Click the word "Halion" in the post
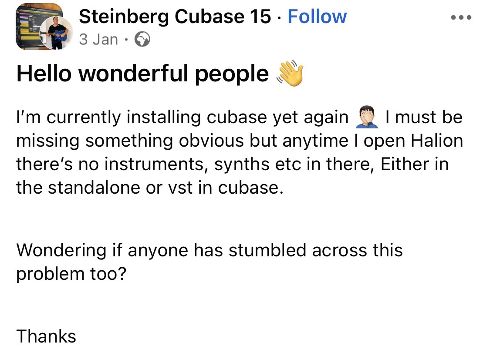Screen dimensions: 490x346 pos(435,141)
